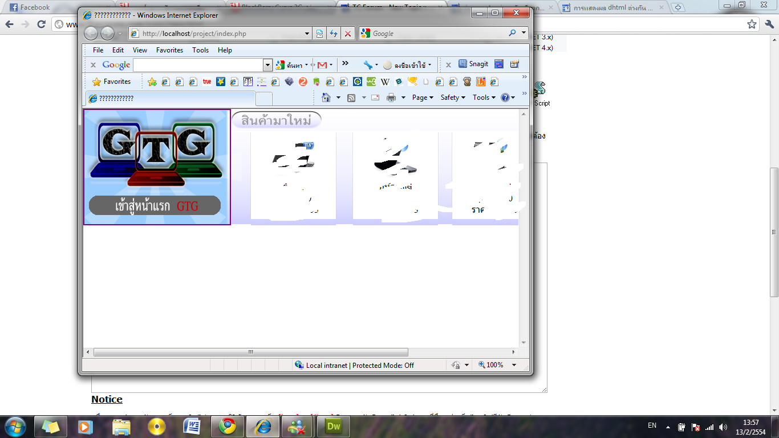Open the Favorites menu in the menu bar
779x438 pixels.
[x=169, y=50]
